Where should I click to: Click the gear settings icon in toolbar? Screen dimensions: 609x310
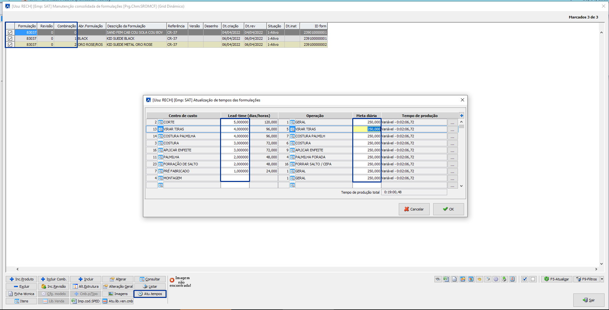pyautogui.click(x=496, y=279)
